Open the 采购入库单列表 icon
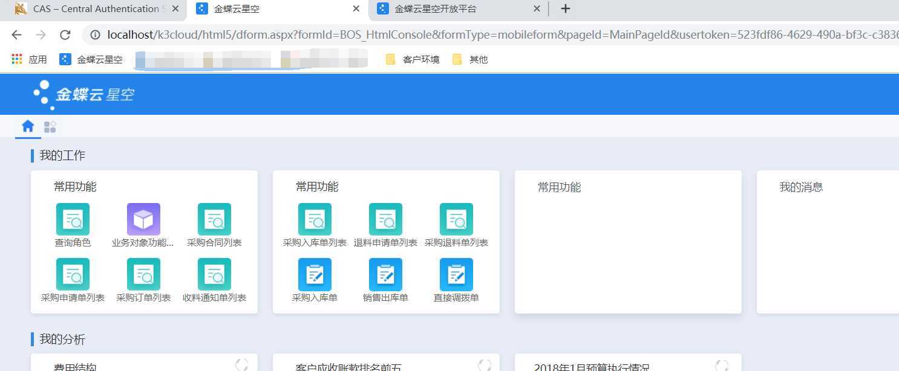 click(x=315, y=219)
